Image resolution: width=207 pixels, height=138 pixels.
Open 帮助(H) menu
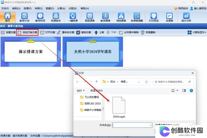(85, 9)
